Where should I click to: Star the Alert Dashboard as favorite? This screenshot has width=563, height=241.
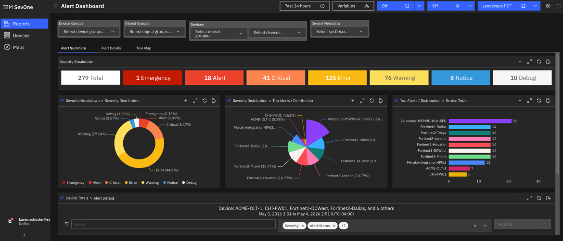pos(55,6)
